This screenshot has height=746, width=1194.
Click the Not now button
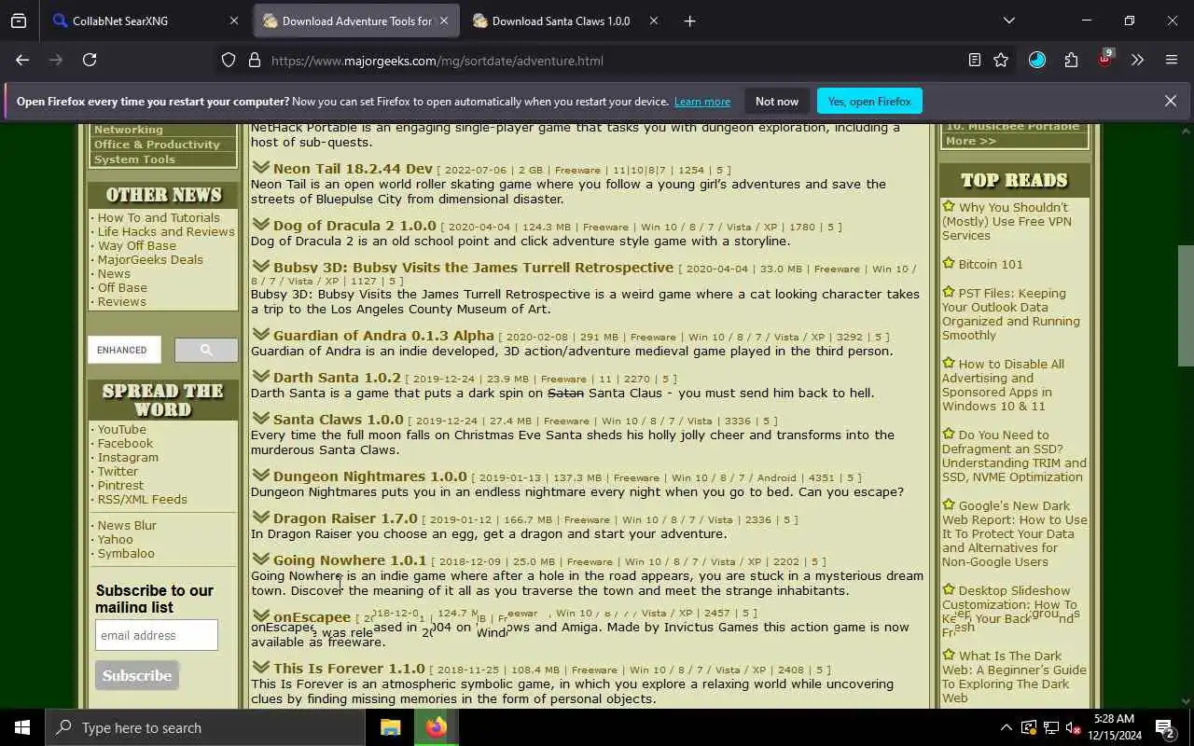click(x=777, y=101)
